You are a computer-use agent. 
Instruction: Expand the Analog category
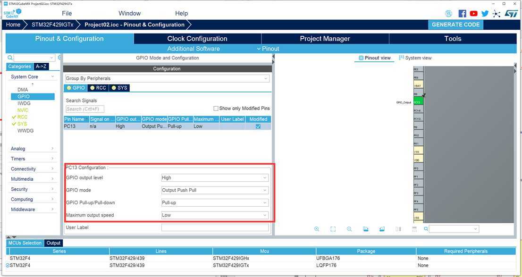pos(32,149)
